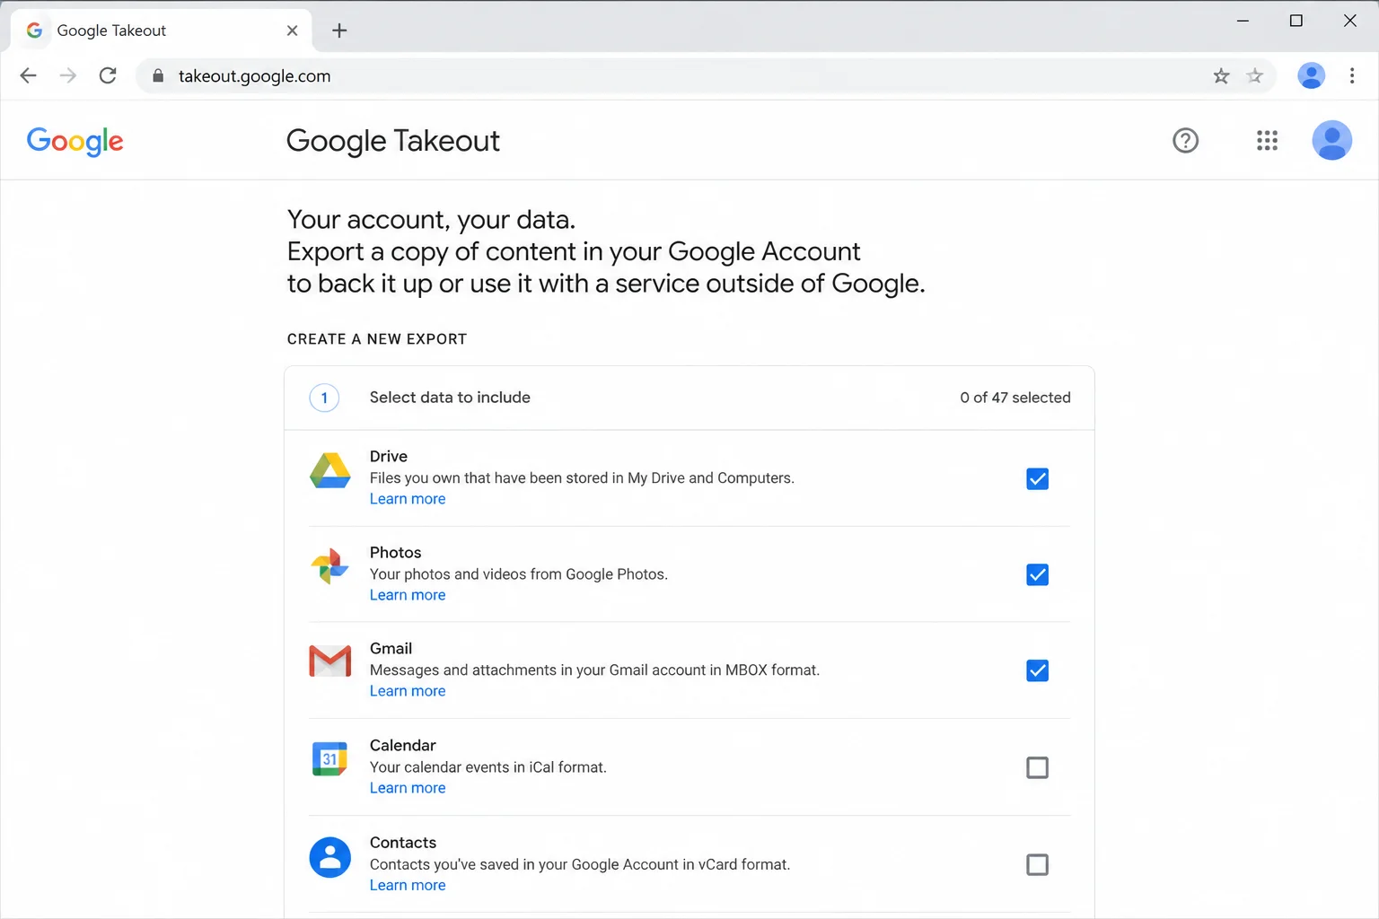This screenshot has height=919, width=1379.
Task: Click the Contacts product icon
Action: [330, 857]
